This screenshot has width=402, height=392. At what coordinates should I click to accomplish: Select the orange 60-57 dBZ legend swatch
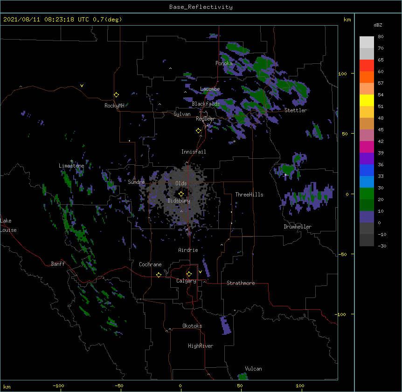tap(367, 77)
